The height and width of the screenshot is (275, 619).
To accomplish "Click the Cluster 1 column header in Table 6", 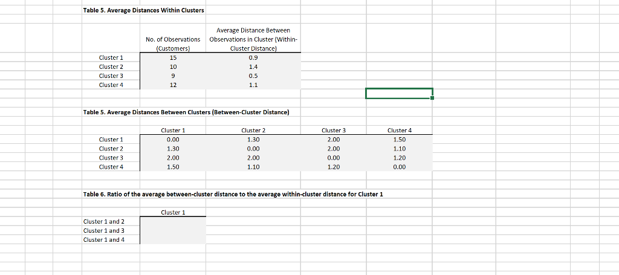I will point(173,212).
